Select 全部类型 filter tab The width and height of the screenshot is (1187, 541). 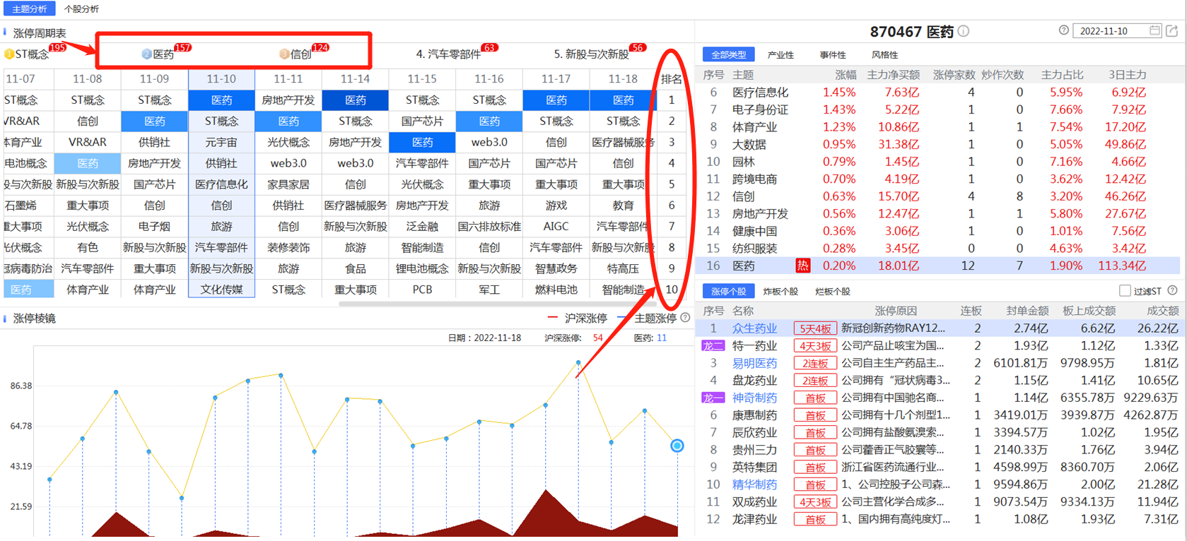[x=729, y=54]
